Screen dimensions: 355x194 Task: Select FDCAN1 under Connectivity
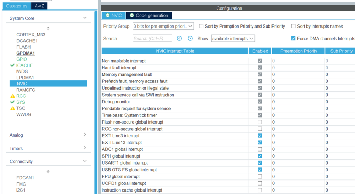click(x=25, y=178)
